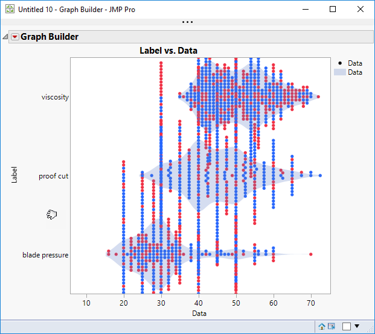Click the JMP window icon in title bar
The width and height of the screenshot is (375, 334).
10,9
